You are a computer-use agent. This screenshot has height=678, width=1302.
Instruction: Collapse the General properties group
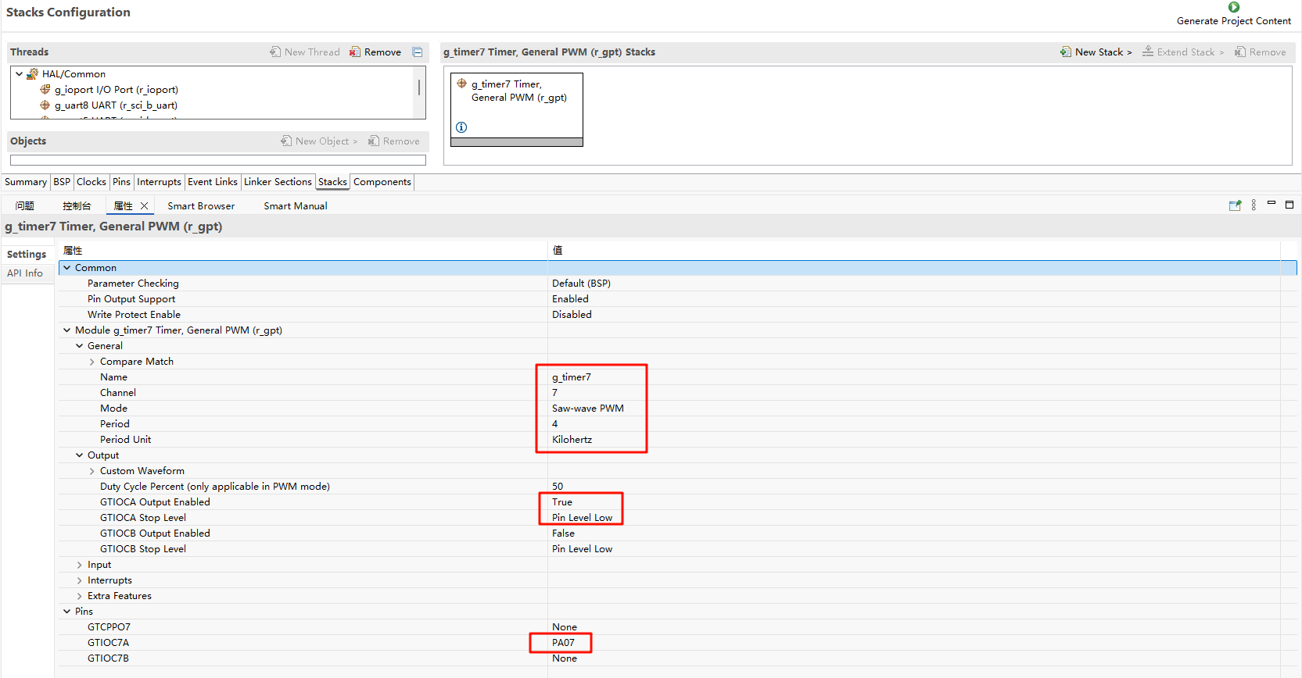(80, 346)
